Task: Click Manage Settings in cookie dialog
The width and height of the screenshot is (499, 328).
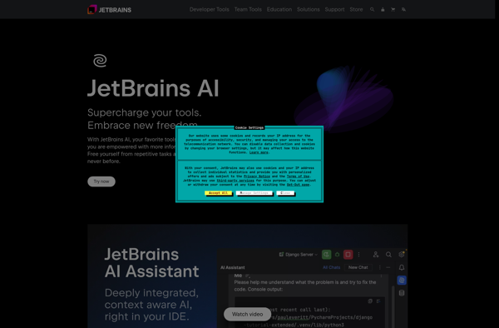Action: pos(254,193)
